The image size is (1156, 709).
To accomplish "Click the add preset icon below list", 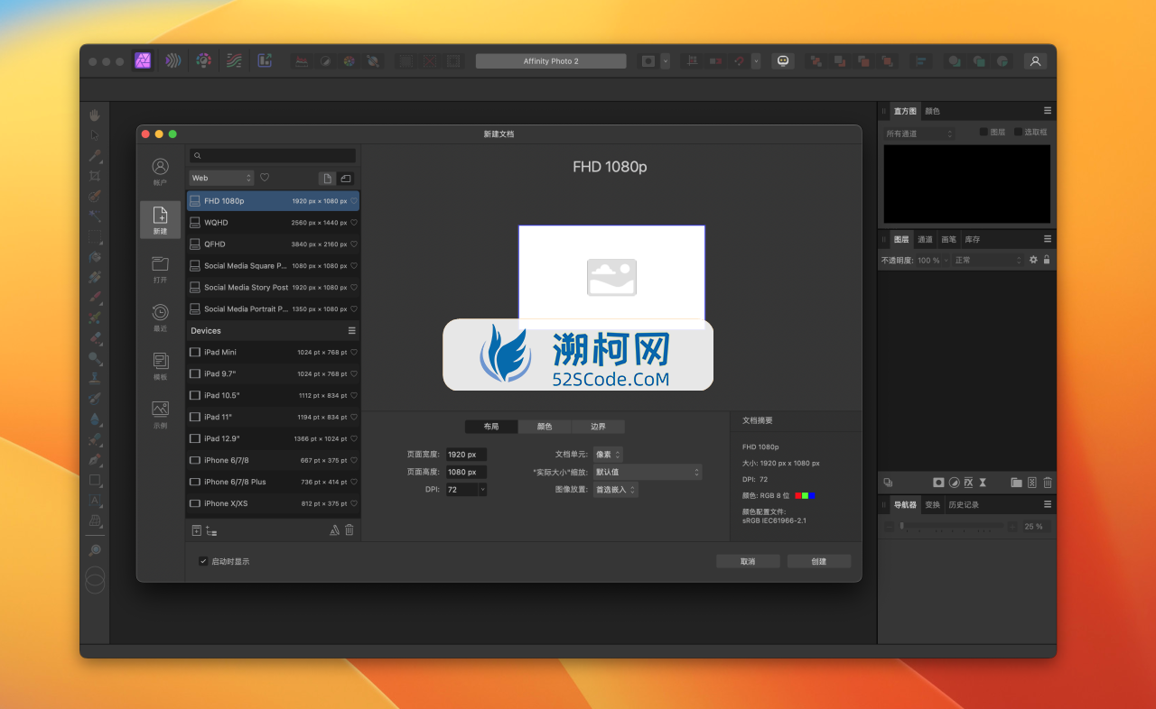I will coord(196,530).
